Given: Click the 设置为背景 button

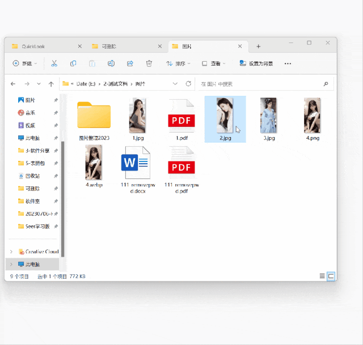Looking at the screenshot, I should pos(256,63).
